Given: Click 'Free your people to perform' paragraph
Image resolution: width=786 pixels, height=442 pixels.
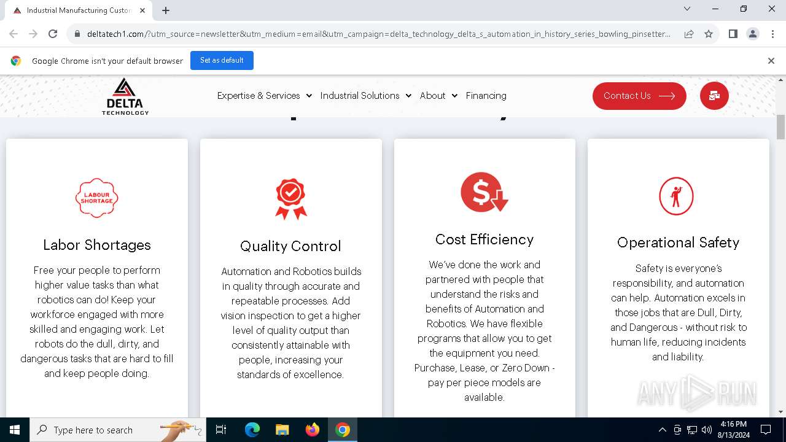Looking at the screenshot, I should coord(97,322).
